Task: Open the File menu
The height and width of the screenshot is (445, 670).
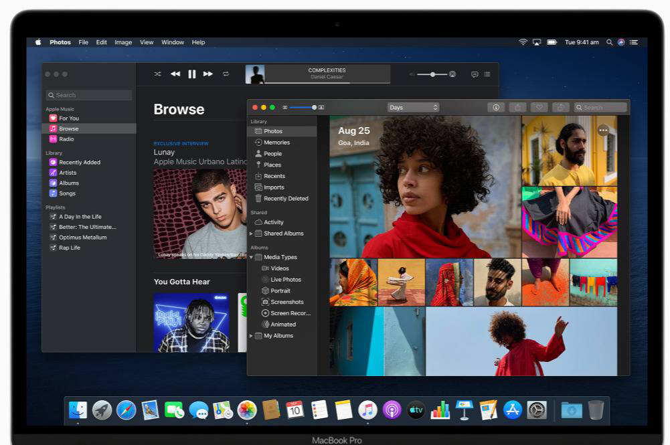Action: tap(83, 42)
